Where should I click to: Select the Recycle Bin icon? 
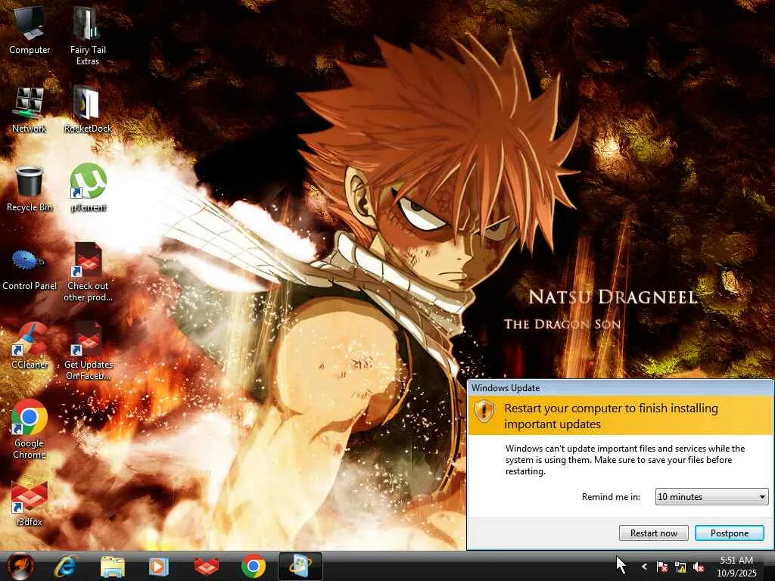click(30, 188)
